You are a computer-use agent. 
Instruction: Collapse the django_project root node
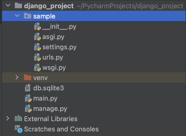(8, 5)
